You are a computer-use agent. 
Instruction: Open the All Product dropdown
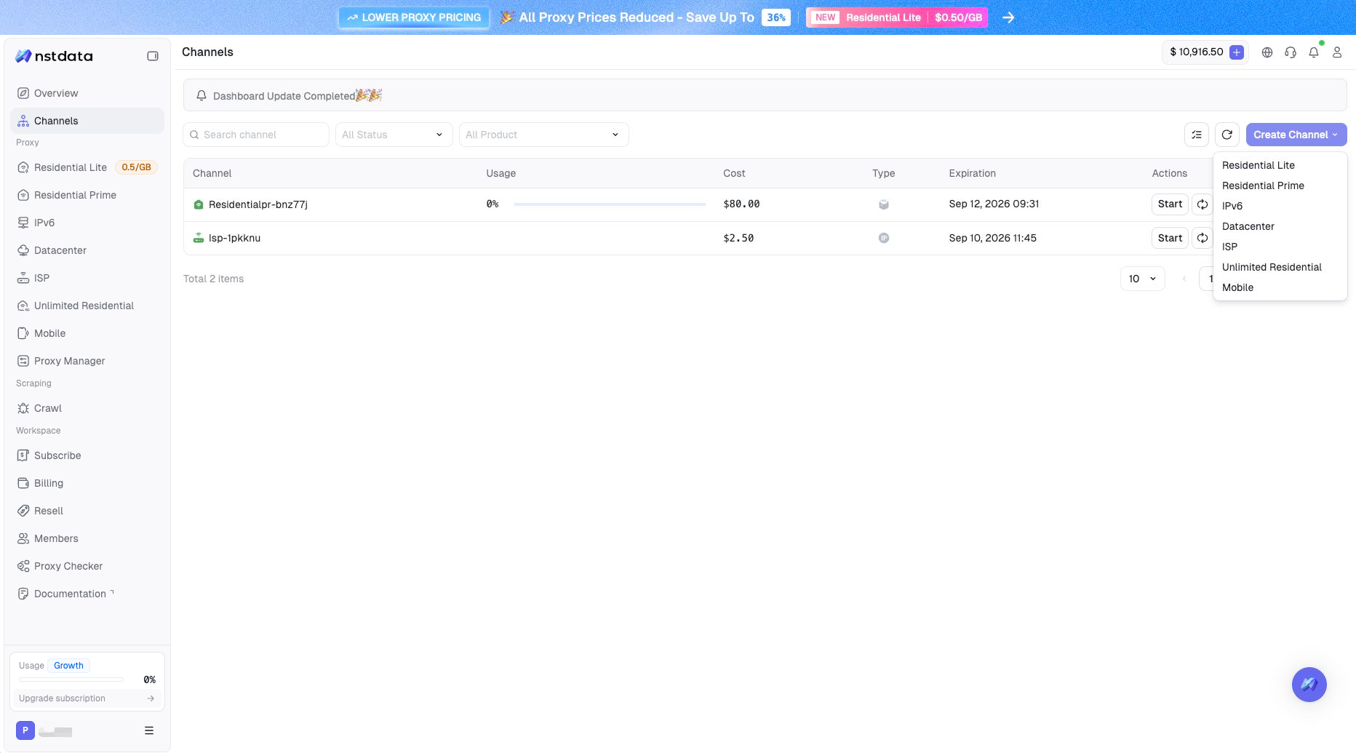pyautogui.click(x=544, y=135)
